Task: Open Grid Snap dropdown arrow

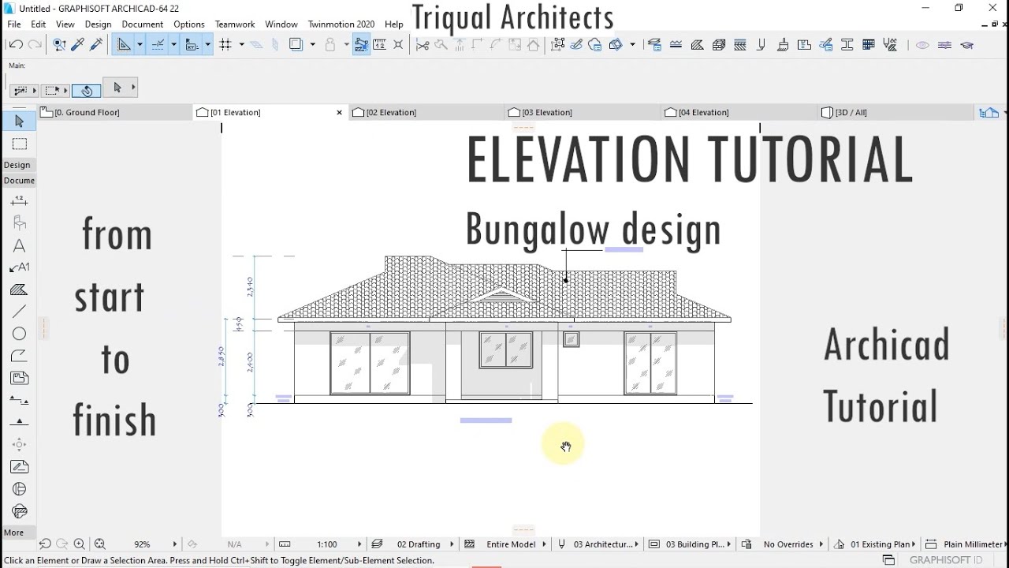Action: point(241,45)
